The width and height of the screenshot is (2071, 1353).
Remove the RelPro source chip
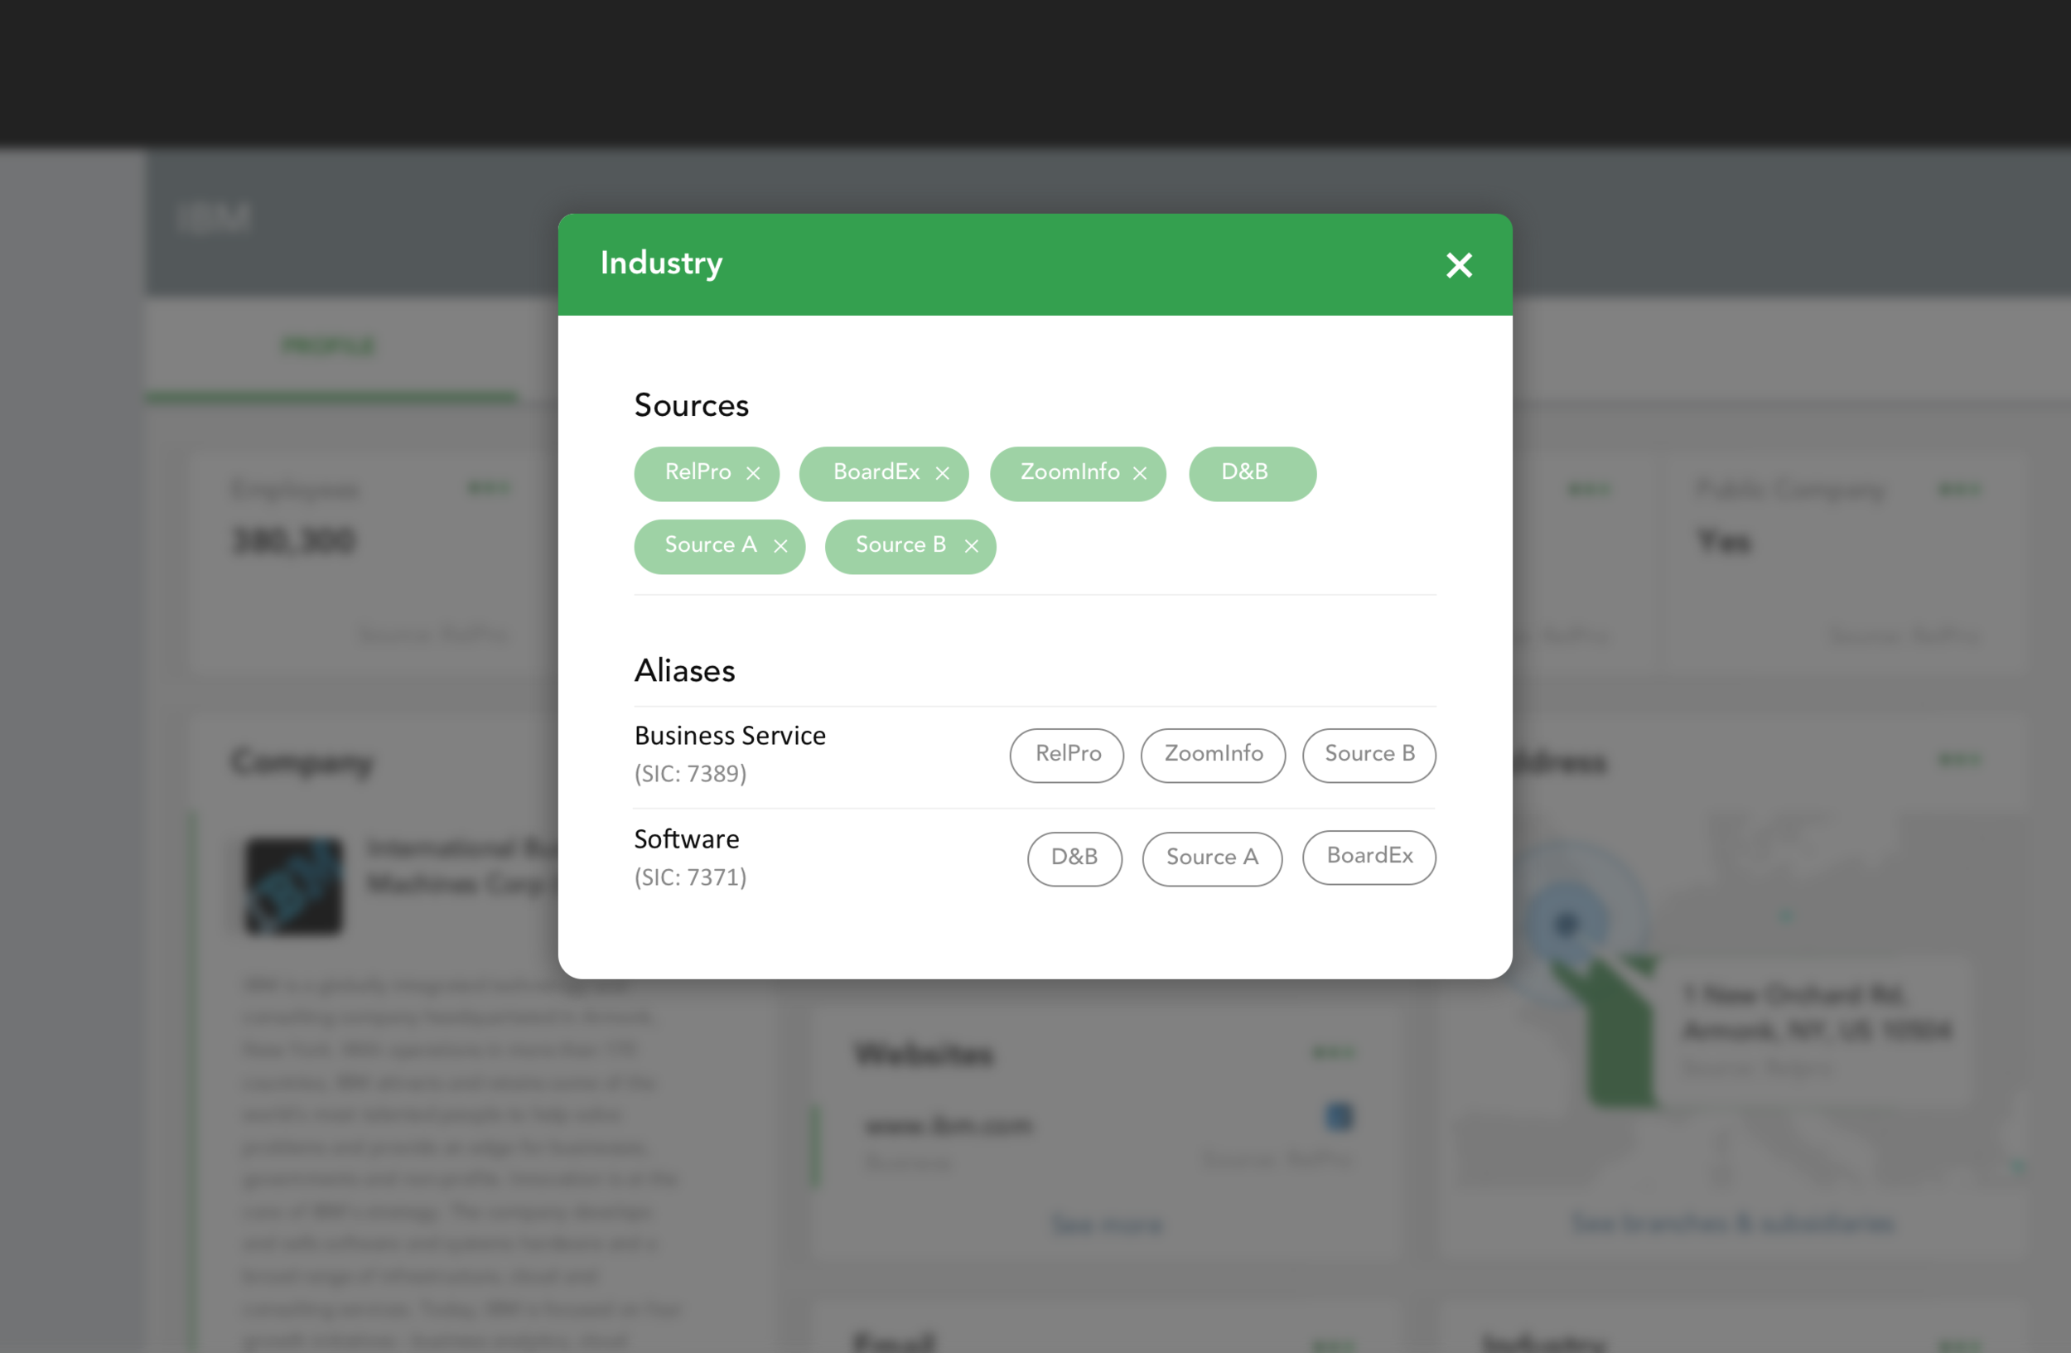753,473
